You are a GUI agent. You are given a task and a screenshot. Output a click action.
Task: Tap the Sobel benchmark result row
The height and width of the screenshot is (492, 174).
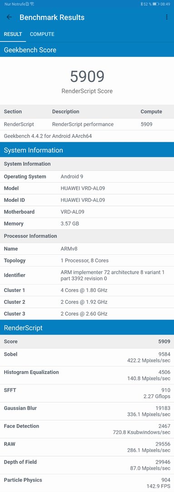87,358
